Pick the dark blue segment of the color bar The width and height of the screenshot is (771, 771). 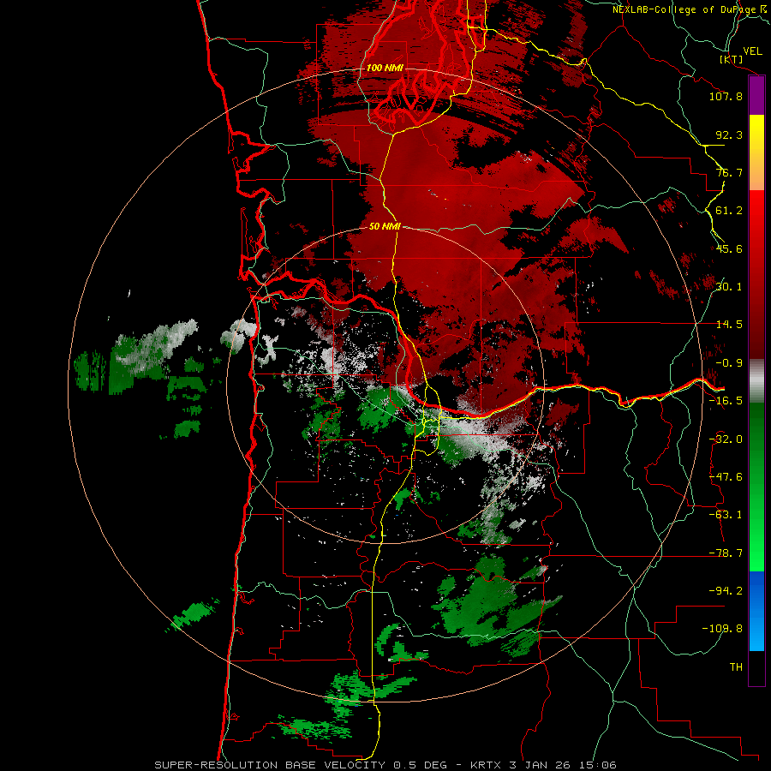756,590
